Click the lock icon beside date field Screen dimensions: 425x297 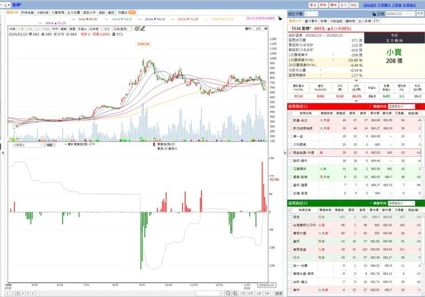tap(374, 14)
